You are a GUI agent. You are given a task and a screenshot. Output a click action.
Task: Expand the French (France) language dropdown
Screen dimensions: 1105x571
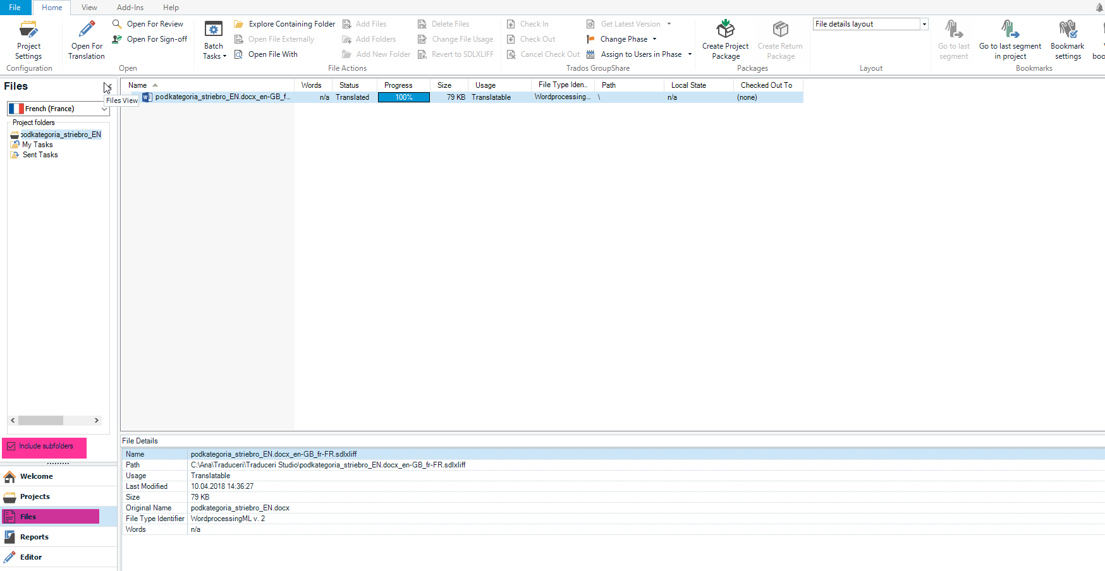pos(104,109)
